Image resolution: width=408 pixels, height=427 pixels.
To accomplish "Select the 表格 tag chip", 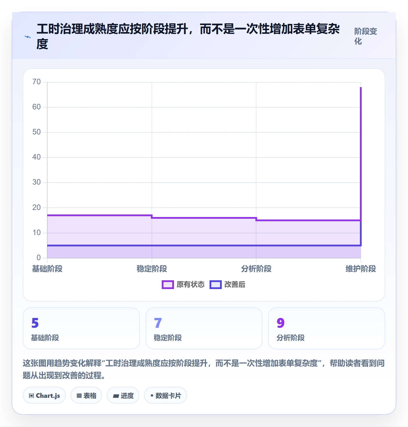I will 86,395.
